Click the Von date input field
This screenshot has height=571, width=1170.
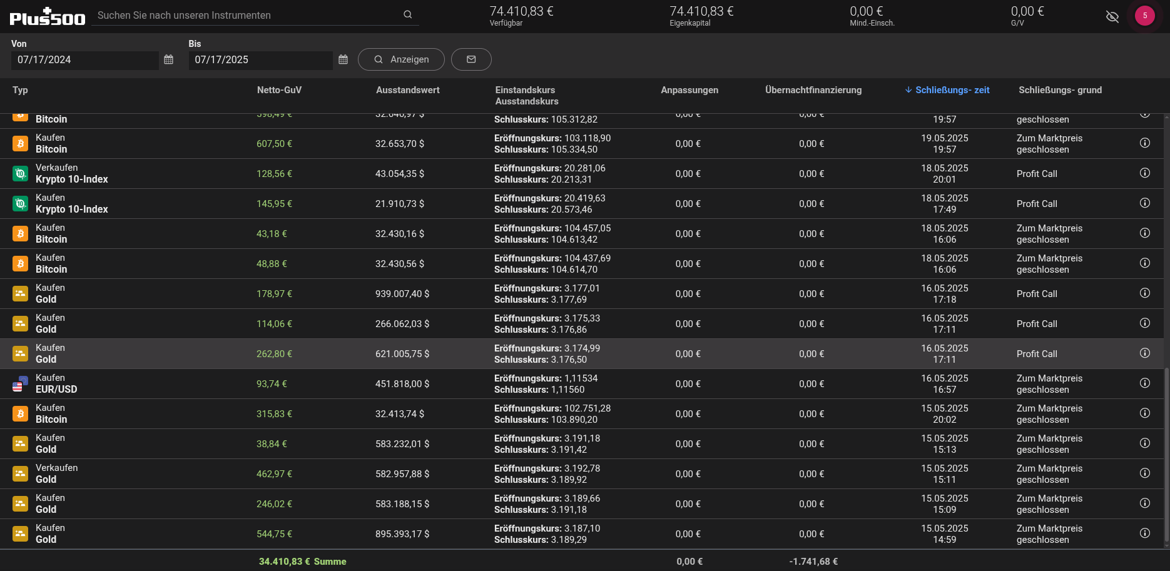tap(84, 60)
